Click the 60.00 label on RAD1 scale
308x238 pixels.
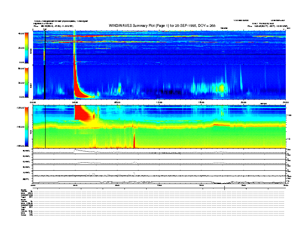21,68
